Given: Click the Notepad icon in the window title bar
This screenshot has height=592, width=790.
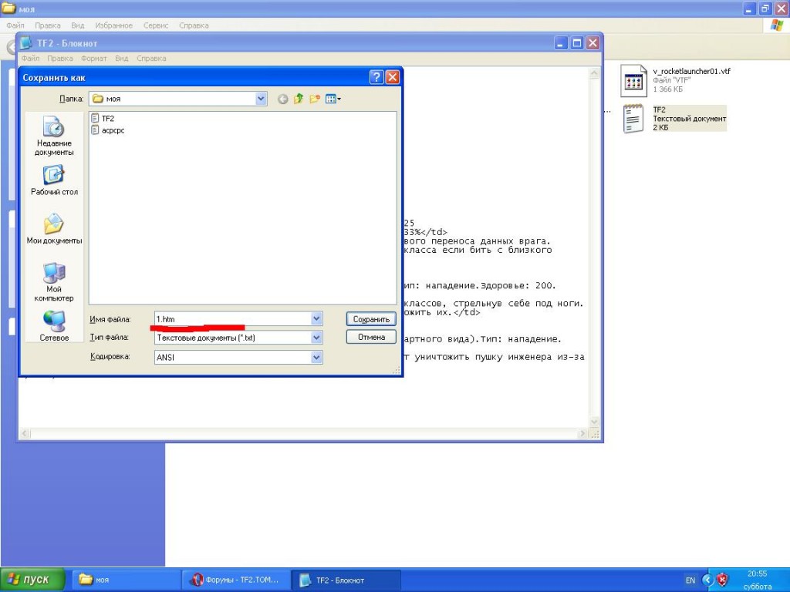Looking at the screenshot, I should (26, 43).
